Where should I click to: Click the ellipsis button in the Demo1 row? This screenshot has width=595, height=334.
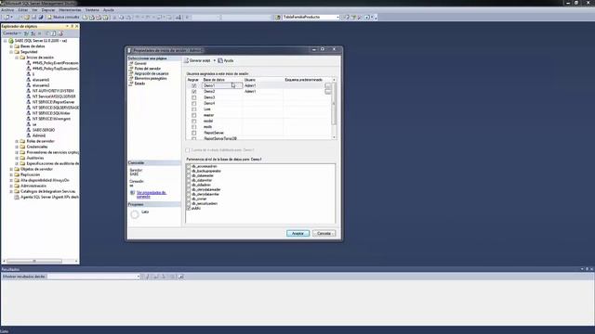coord(328,86)
